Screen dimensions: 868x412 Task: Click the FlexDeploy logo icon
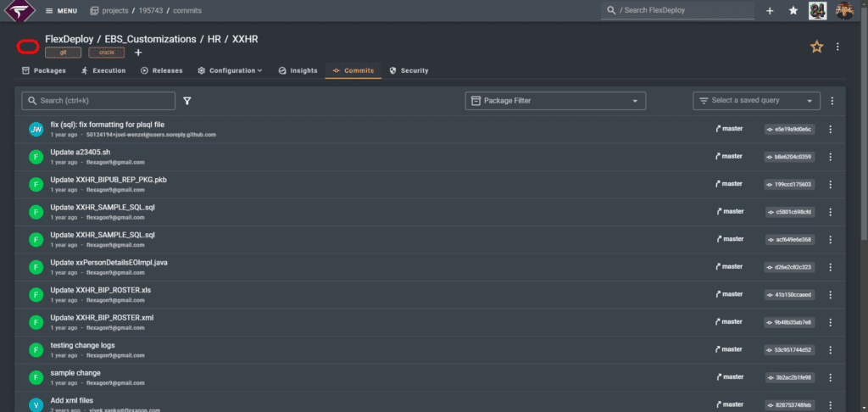coord(19,10)
